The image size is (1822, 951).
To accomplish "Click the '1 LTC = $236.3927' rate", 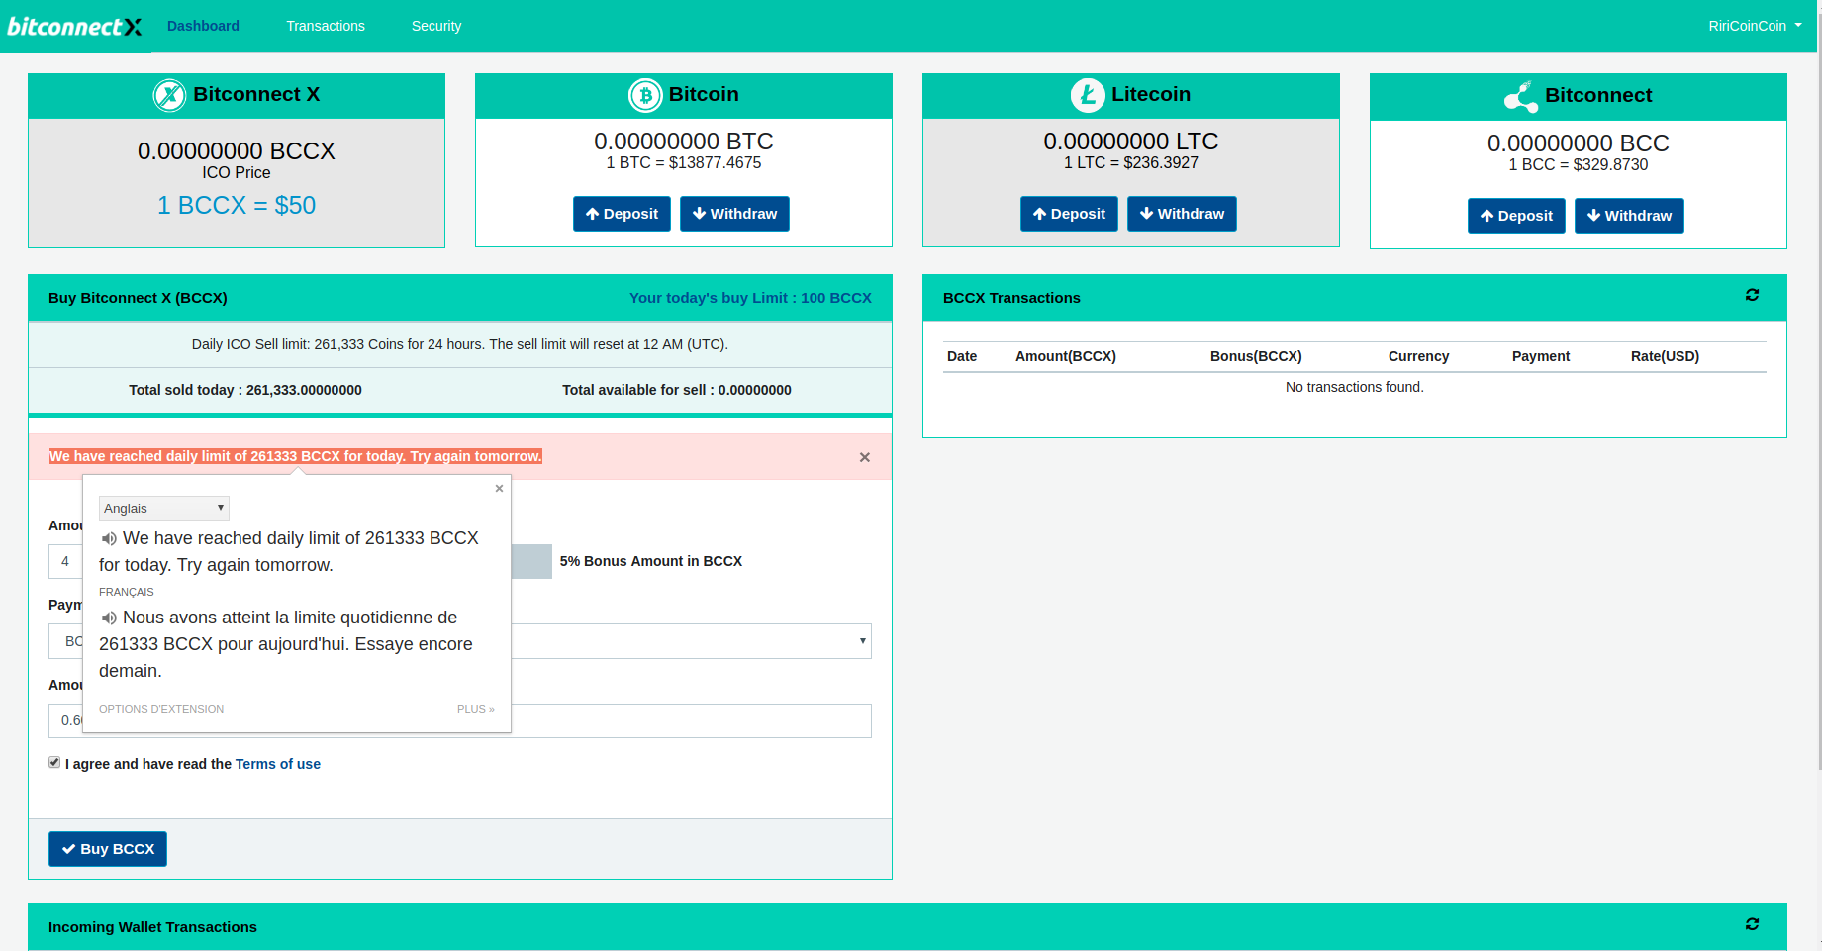I will pyautogui.click(x=1131, y=163).
